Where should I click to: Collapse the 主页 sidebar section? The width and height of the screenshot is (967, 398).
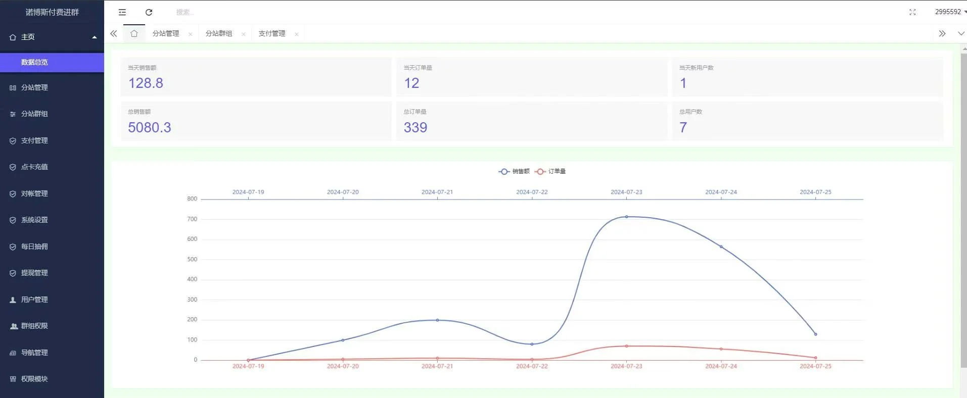(x=52, y=37)
